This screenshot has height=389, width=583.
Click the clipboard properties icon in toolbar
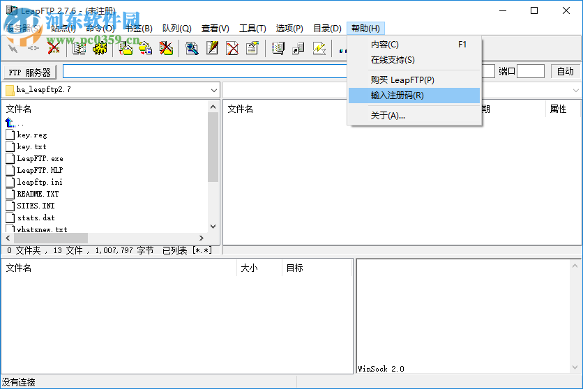[x=252, y=48]
